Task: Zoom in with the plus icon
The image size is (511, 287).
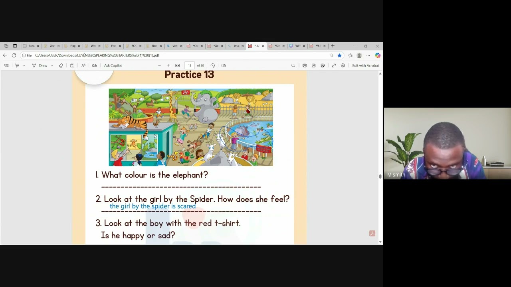Action: (x=168, y=65)
